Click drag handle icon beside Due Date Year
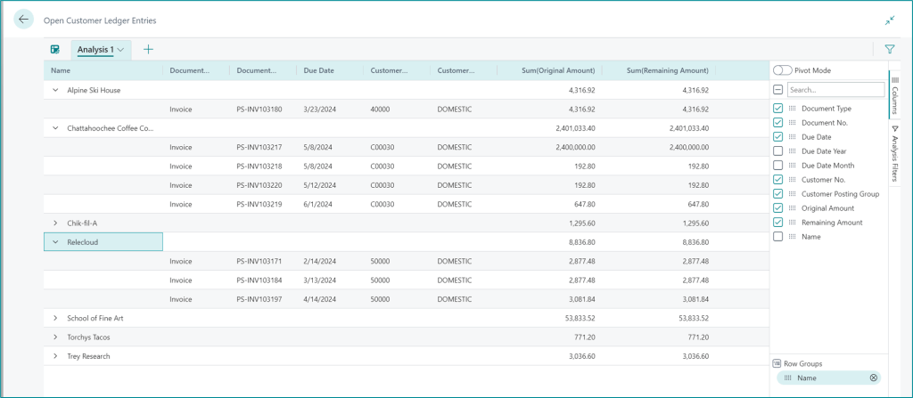 pyautogui.click(x=793, y=151)
